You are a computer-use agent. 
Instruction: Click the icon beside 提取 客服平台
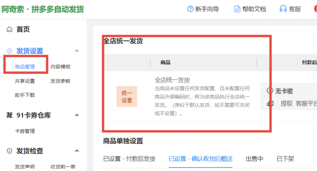[x=270, y=104]
